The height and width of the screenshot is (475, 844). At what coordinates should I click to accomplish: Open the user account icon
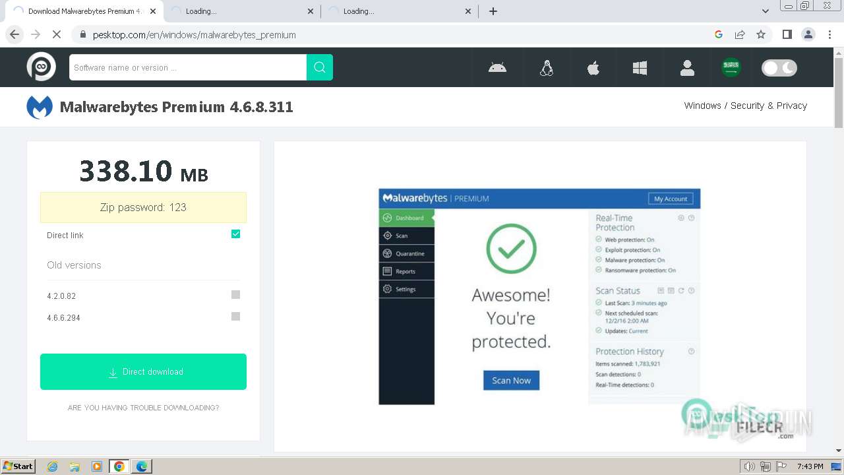click(687, 68)
